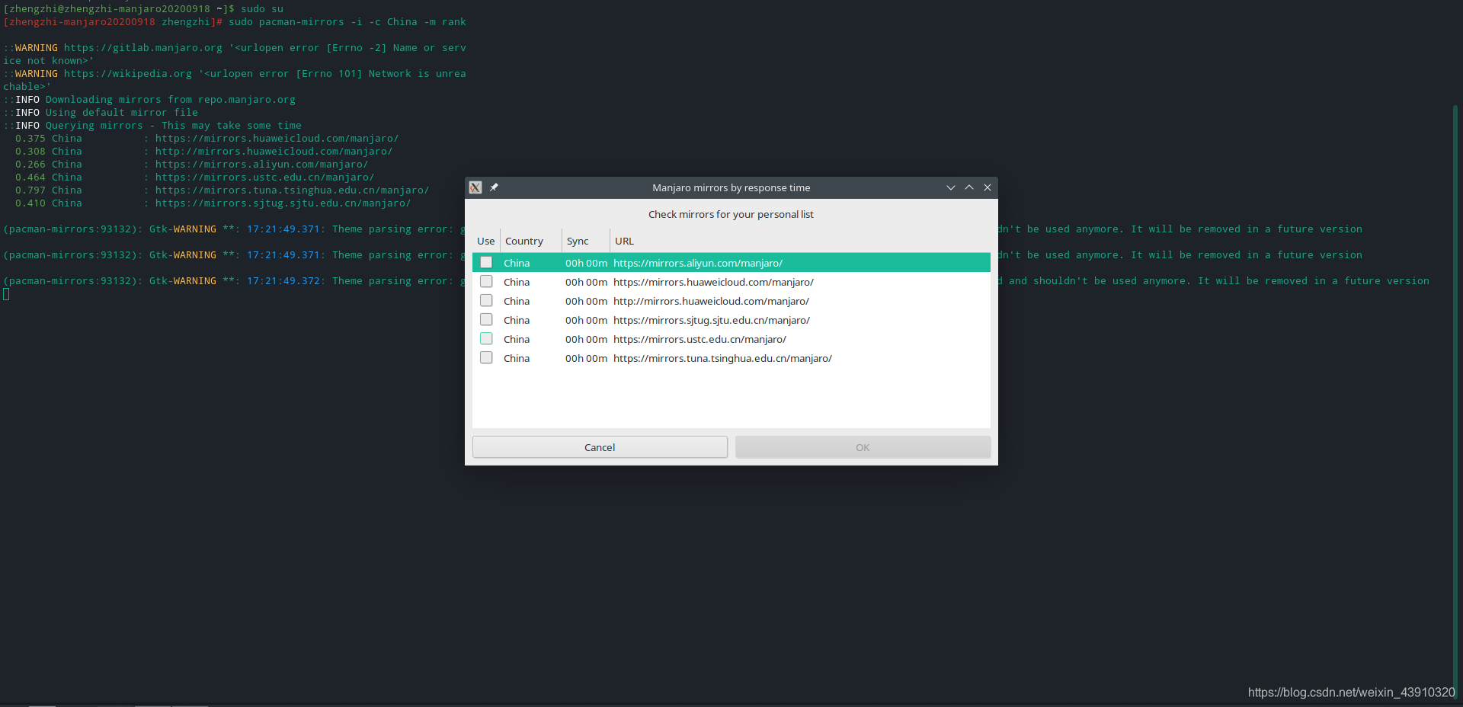The width and height of the screenshot is (1463, 707).
Task: Click 'Check mirrors for your personal list' label
Action: pos(731,214)
